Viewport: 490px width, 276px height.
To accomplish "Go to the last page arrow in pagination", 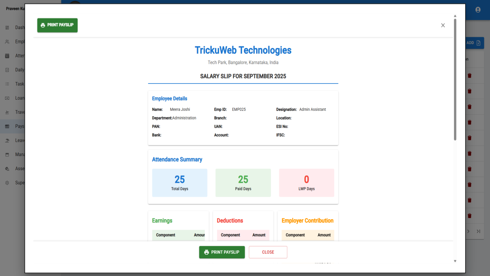I will point(478,231).
